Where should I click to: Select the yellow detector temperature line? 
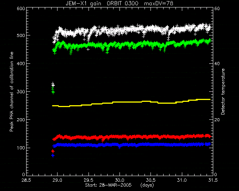(x=131, y=102)
